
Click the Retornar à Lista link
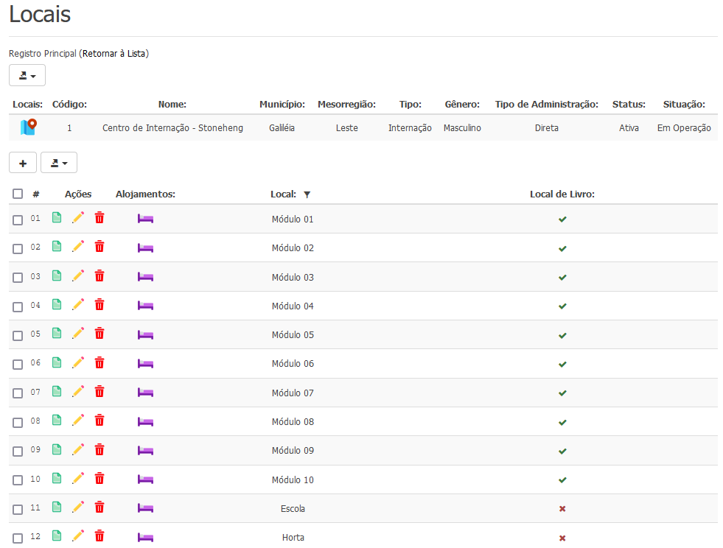point(115,54)
